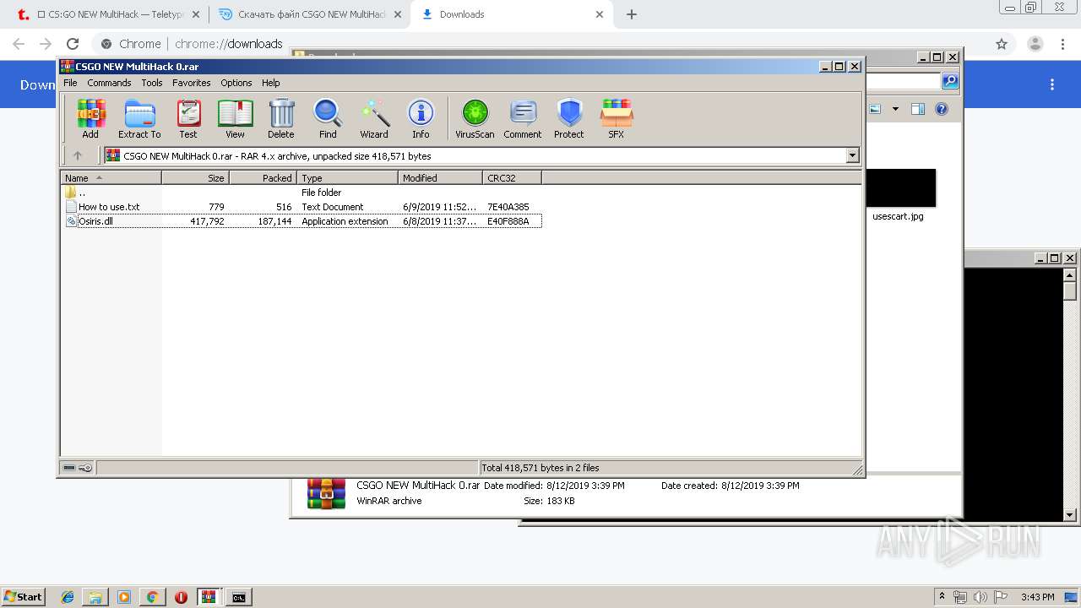Run VirusScan from the toolbar
This screenshot has width=1081, height=608.
tap(475, 118)
